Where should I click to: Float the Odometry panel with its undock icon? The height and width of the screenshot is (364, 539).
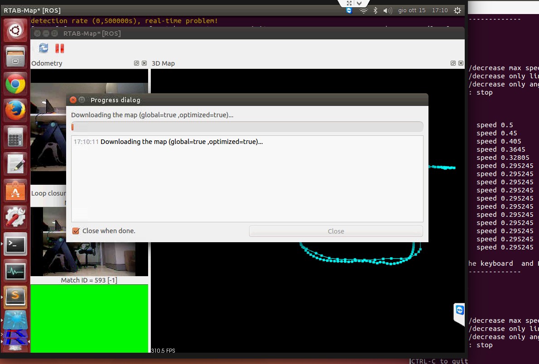click(x=137, y=63)
